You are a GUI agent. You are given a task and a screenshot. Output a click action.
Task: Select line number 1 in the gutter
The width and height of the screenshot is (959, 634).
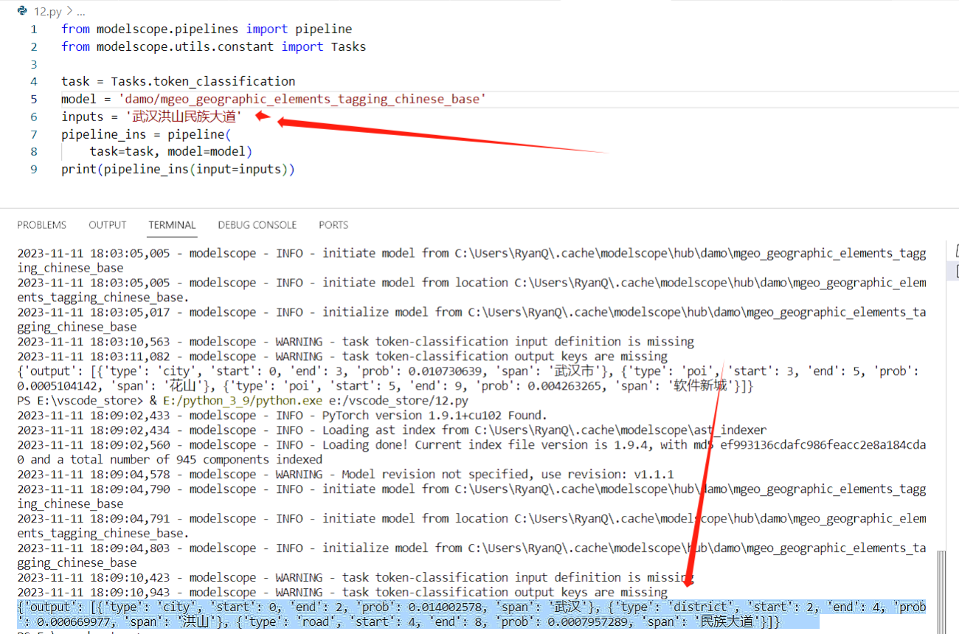click(x=34, y=30)
